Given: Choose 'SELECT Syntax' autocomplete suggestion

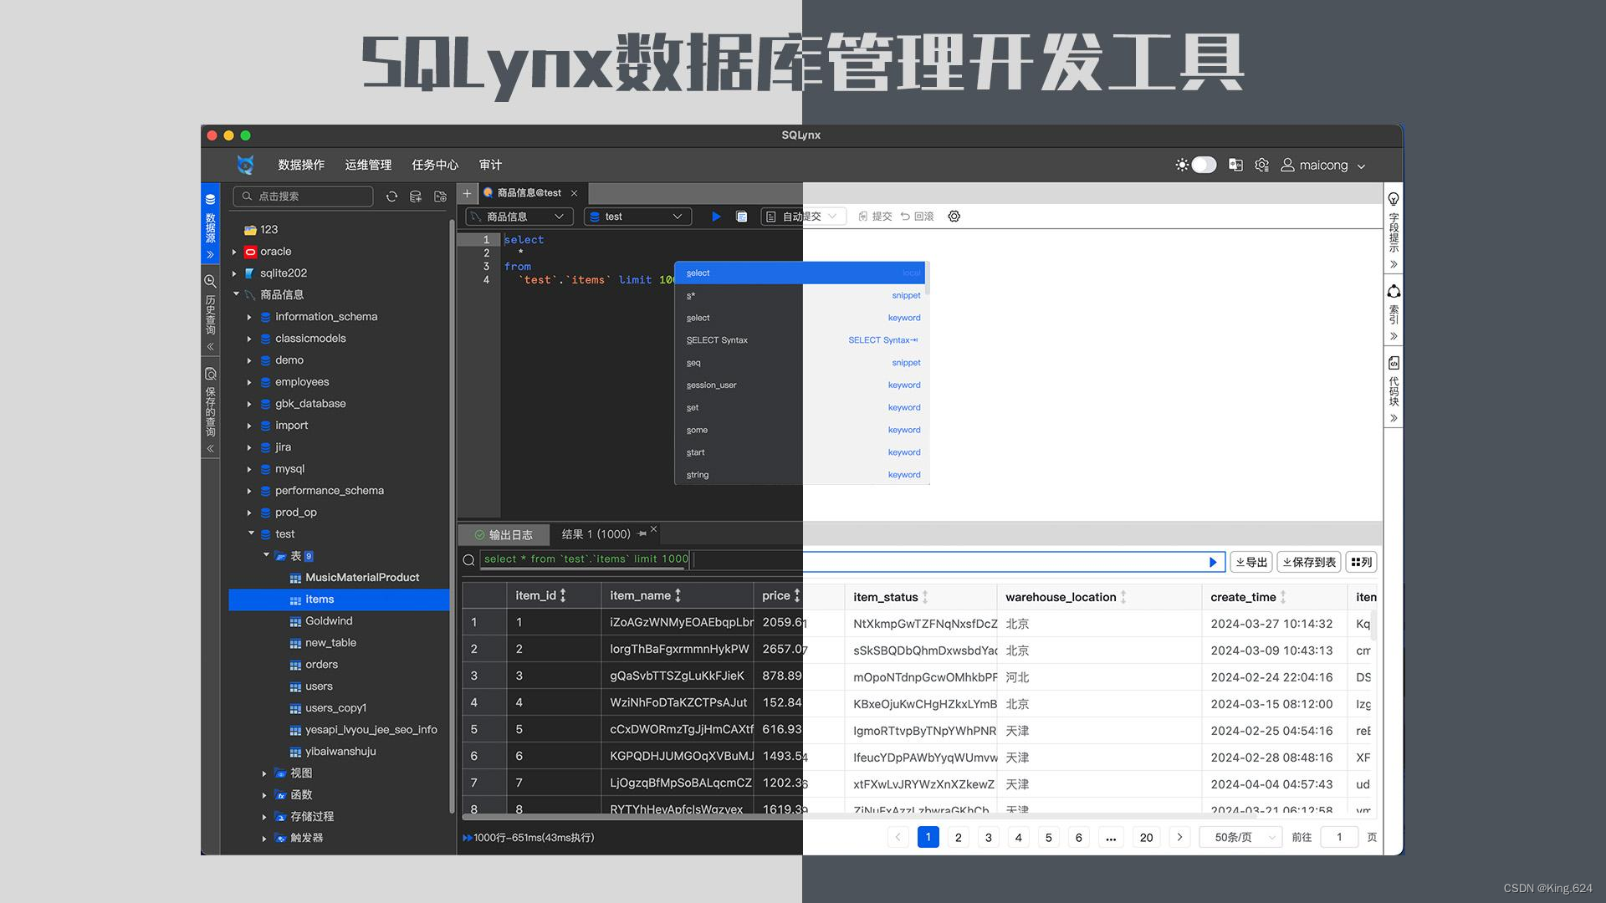Looking at the screenshot, I should 802,340.
